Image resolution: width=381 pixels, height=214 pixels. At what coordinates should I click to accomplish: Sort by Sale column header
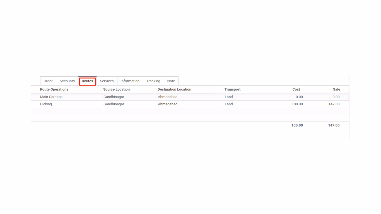[x=336, y=89]
